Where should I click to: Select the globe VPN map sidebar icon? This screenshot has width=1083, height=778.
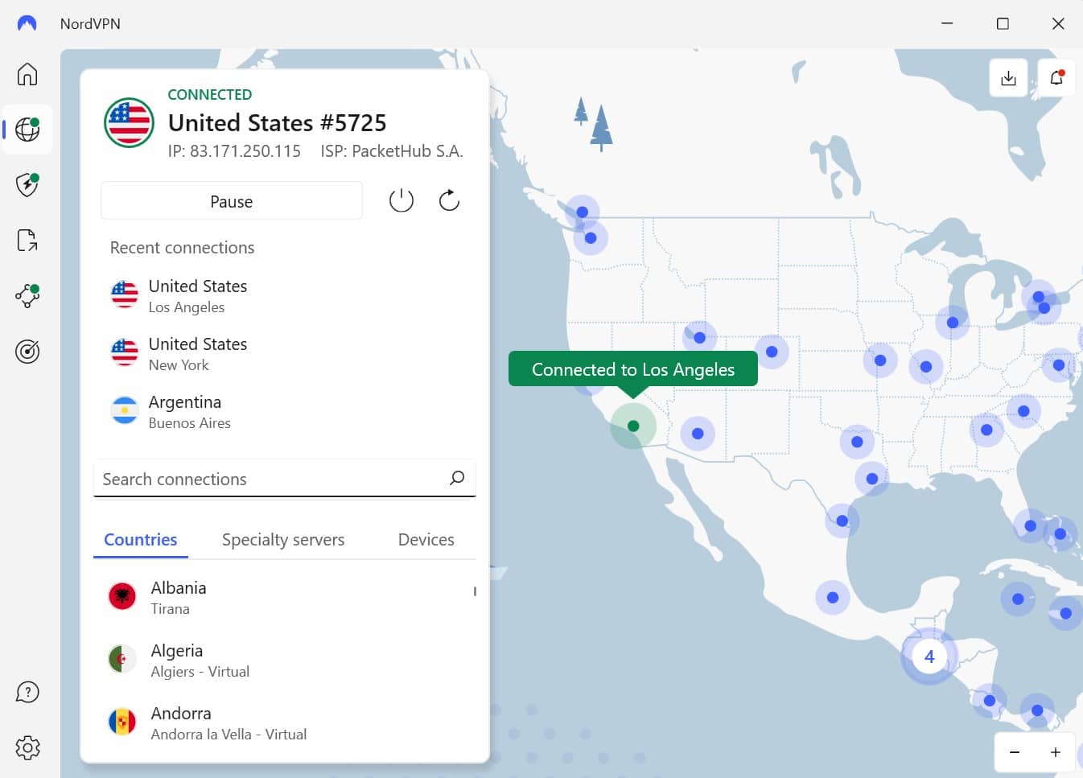coord(27,130)
